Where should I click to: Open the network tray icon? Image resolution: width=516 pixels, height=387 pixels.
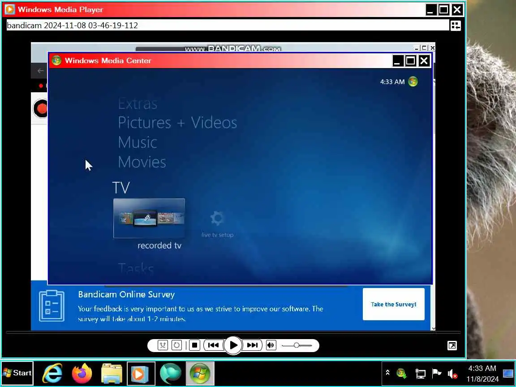[420, 373]
